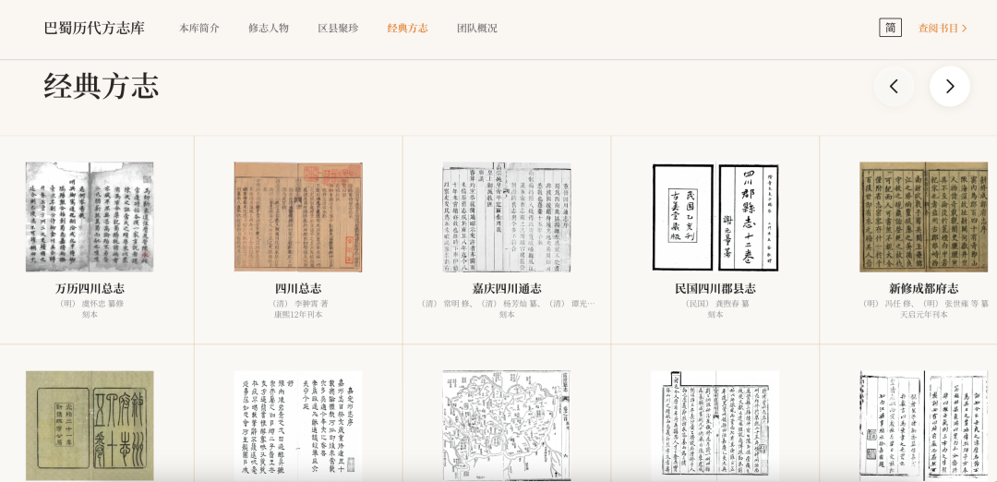Click the 万历四川总志 title

pyautogui.click(x=90, y=289)
